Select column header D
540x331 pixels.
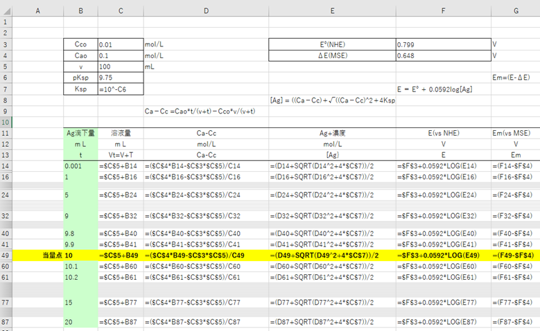(x=206, y=11)
